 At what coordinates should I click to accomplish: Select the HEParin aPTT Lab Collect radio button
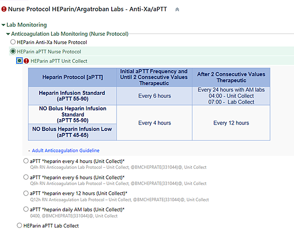click(x=20, y=226)
